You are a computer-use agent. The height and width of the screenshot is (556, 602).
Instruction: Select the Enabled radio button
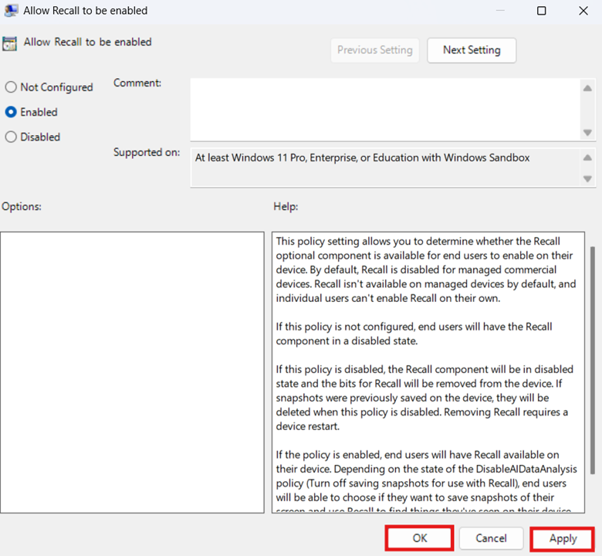pos(12,112)
